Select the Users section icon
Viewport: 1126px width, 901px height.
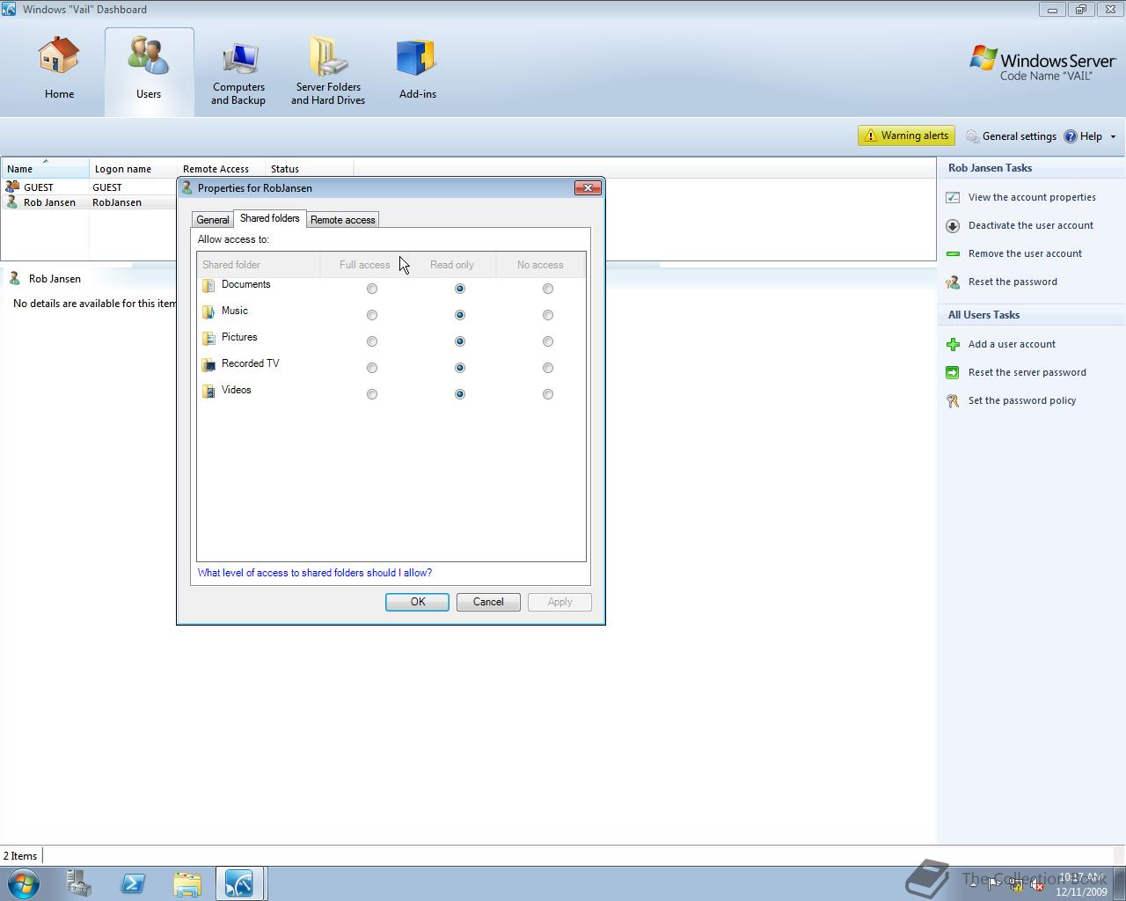coord(149,57)
